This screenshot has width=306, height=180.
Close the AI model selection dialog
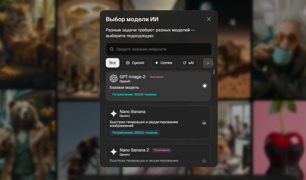tap(209, 19)
